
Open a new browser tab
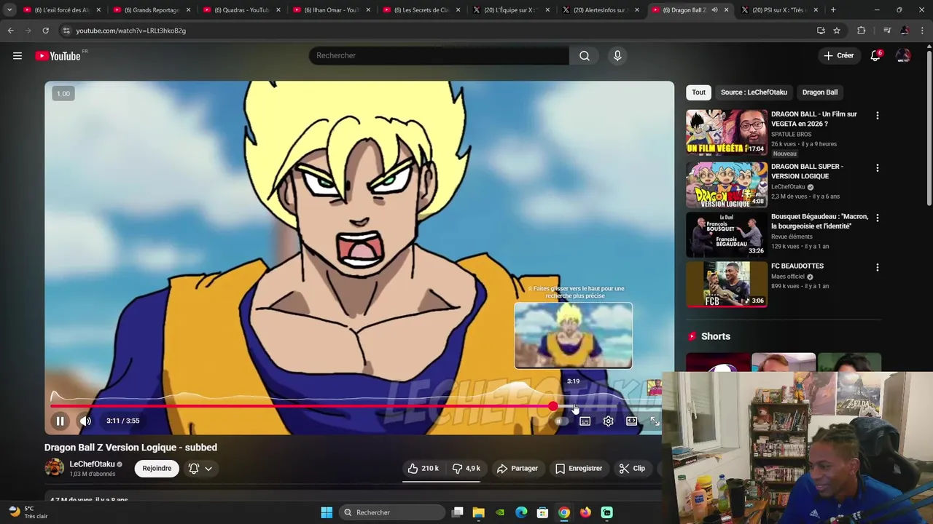[x=833, y=10]
